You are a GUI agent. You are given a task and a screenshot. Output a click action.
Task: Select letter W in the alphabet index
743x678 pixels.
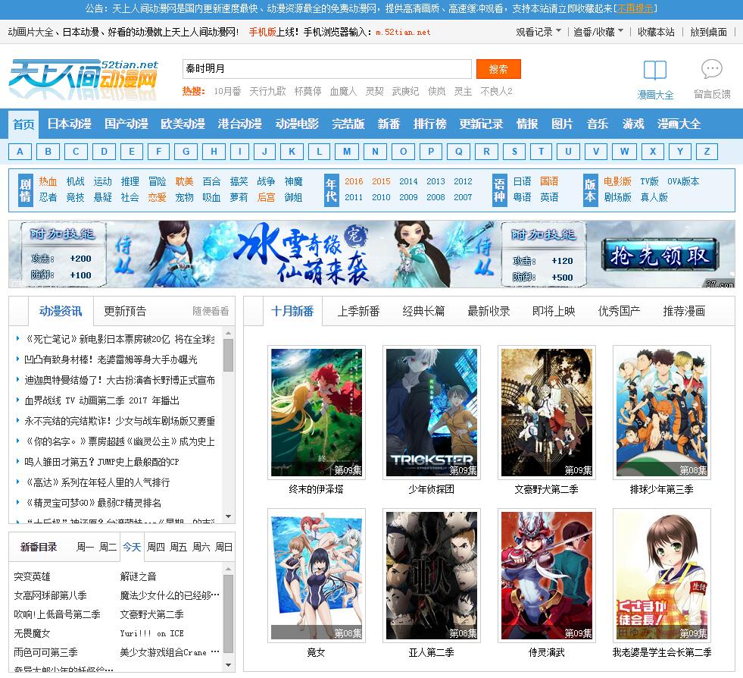[x=625, y=152]
